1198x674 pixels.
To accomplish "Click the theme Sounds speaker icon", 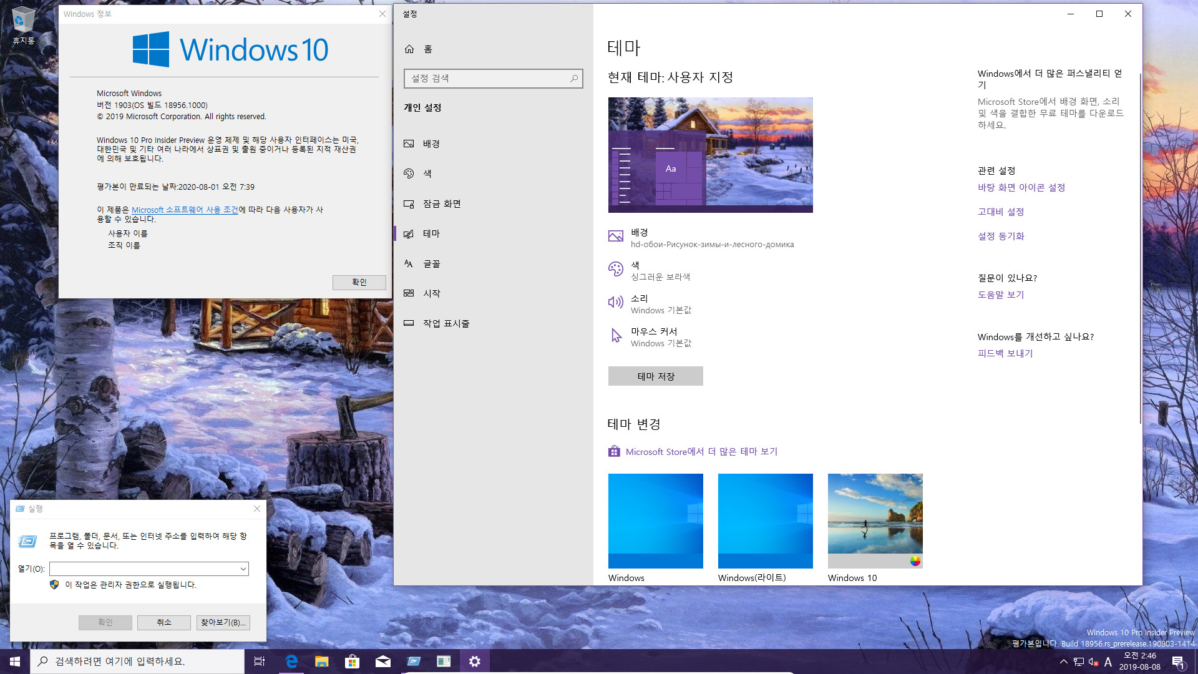I will (616, 302).
